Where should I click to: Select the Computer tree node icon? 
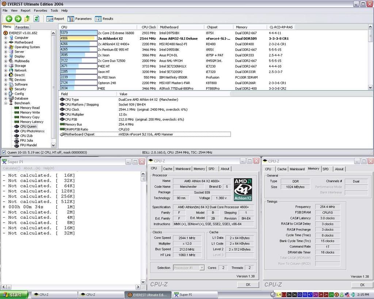[x=11, y=38]
